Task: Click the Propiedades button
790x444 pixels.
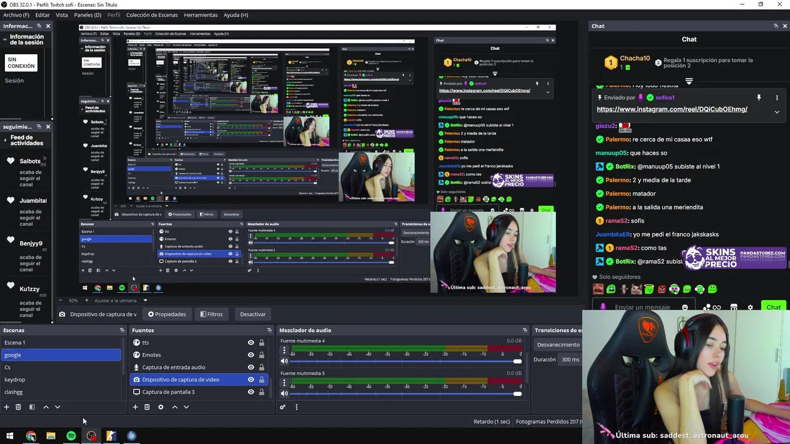Action: tap(167, 314)
